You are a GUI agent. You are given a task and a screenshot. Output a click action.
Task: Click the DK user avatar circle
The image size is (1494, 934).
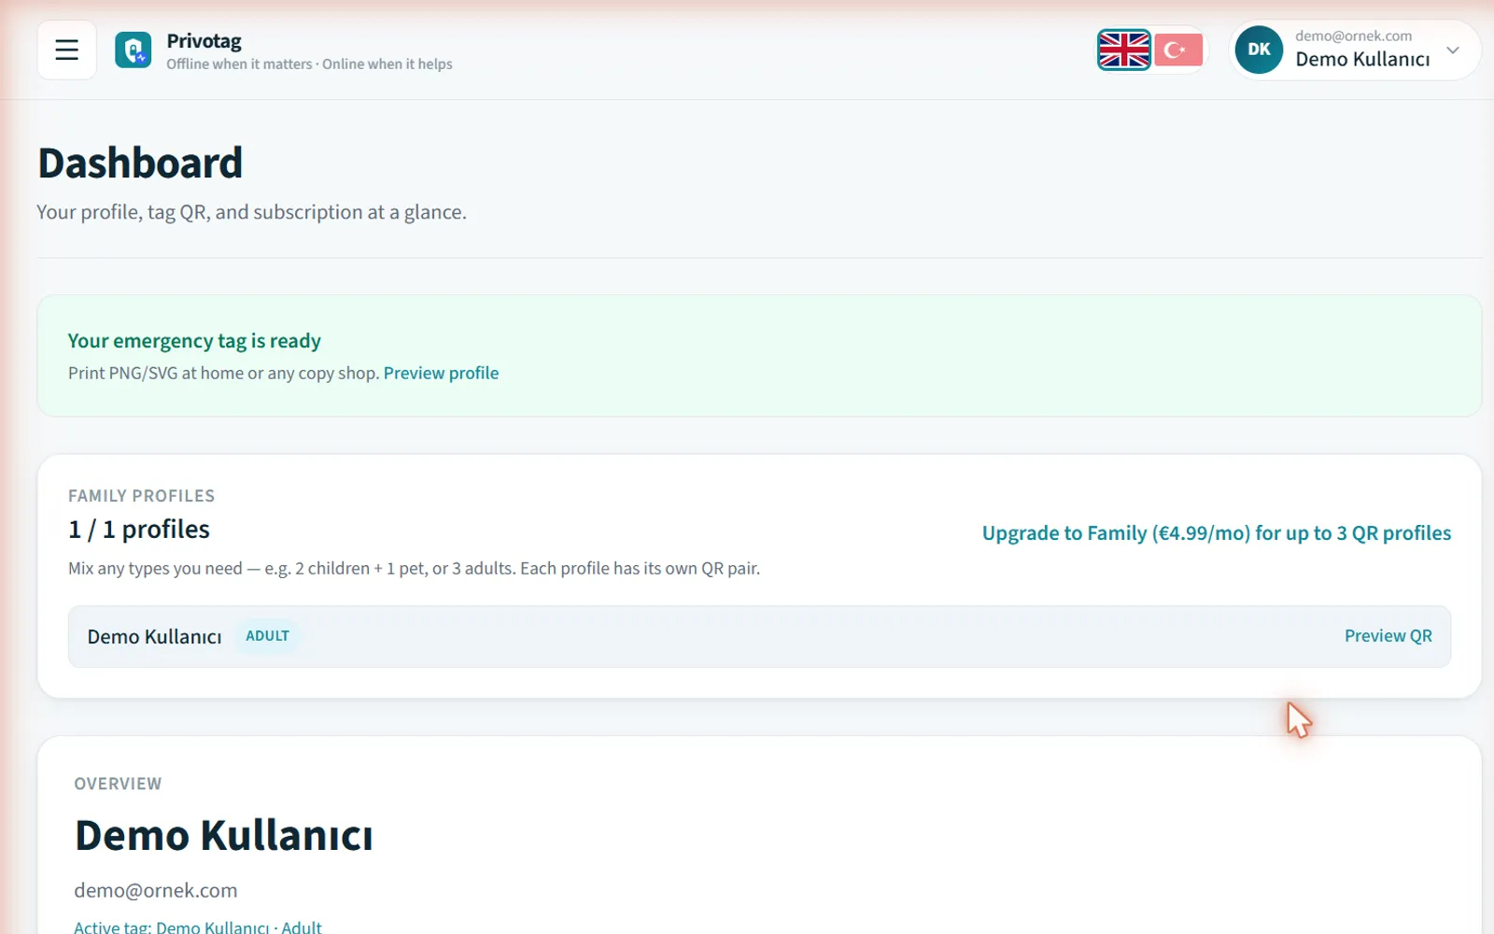[1259, 50]
